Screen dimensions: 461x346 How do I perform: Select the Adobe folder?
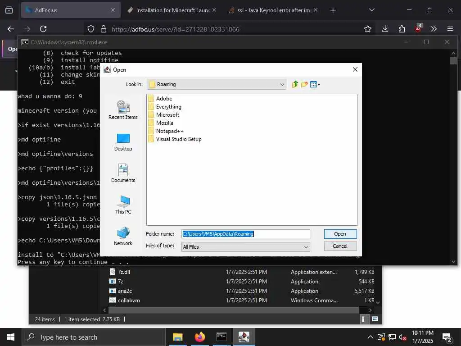[160, 99]
